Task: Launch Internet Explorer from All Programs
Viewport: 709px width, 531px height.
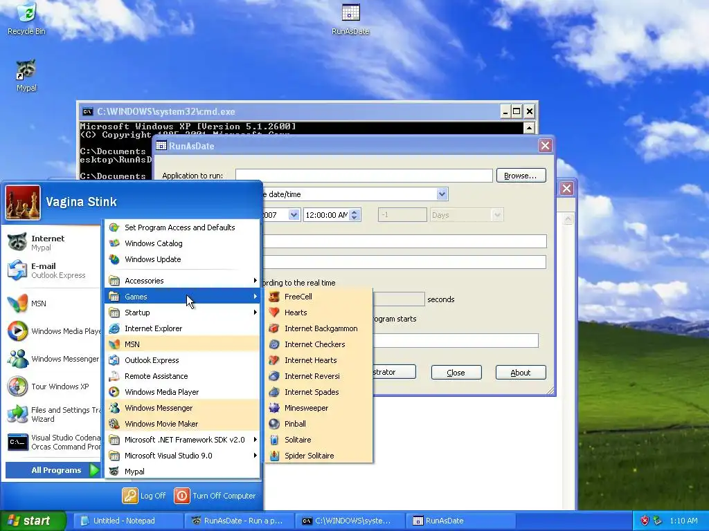Action: 183,328
